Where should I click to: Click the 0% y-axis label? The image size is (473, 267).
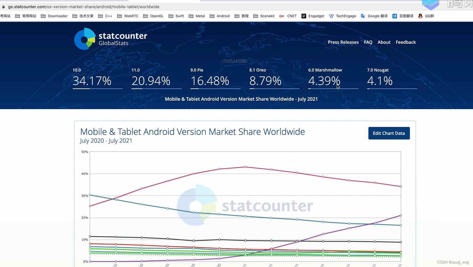click(86, 261)
